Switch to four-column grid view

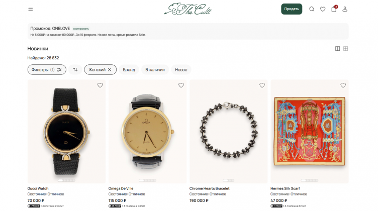tap(346, 48)
